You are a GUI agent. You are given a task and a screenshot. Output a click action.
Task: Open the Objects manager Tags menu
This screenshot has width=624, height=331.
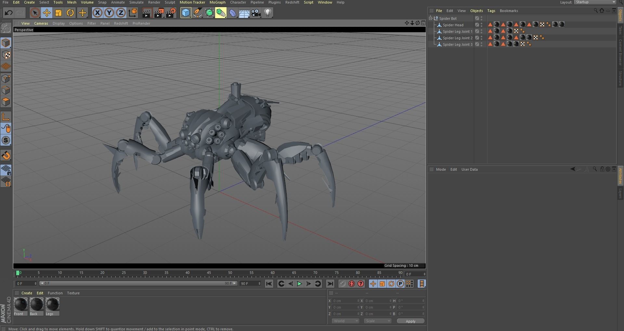(x=491, y=11)
